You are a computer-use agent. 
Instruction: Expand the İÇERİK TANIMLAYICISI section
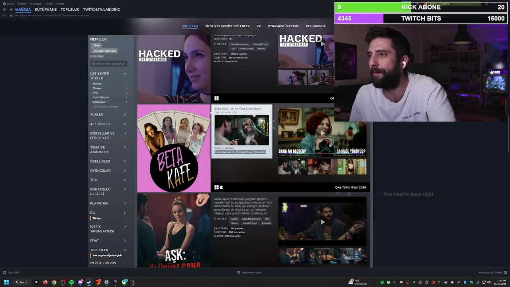click(108, 229)
